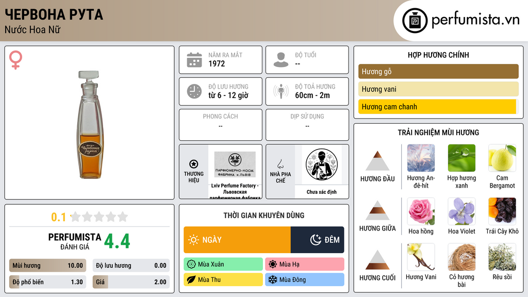528x297 pixels.
Task: Select the Hương cam chanh accord bar
Action: tap(438, 107)
